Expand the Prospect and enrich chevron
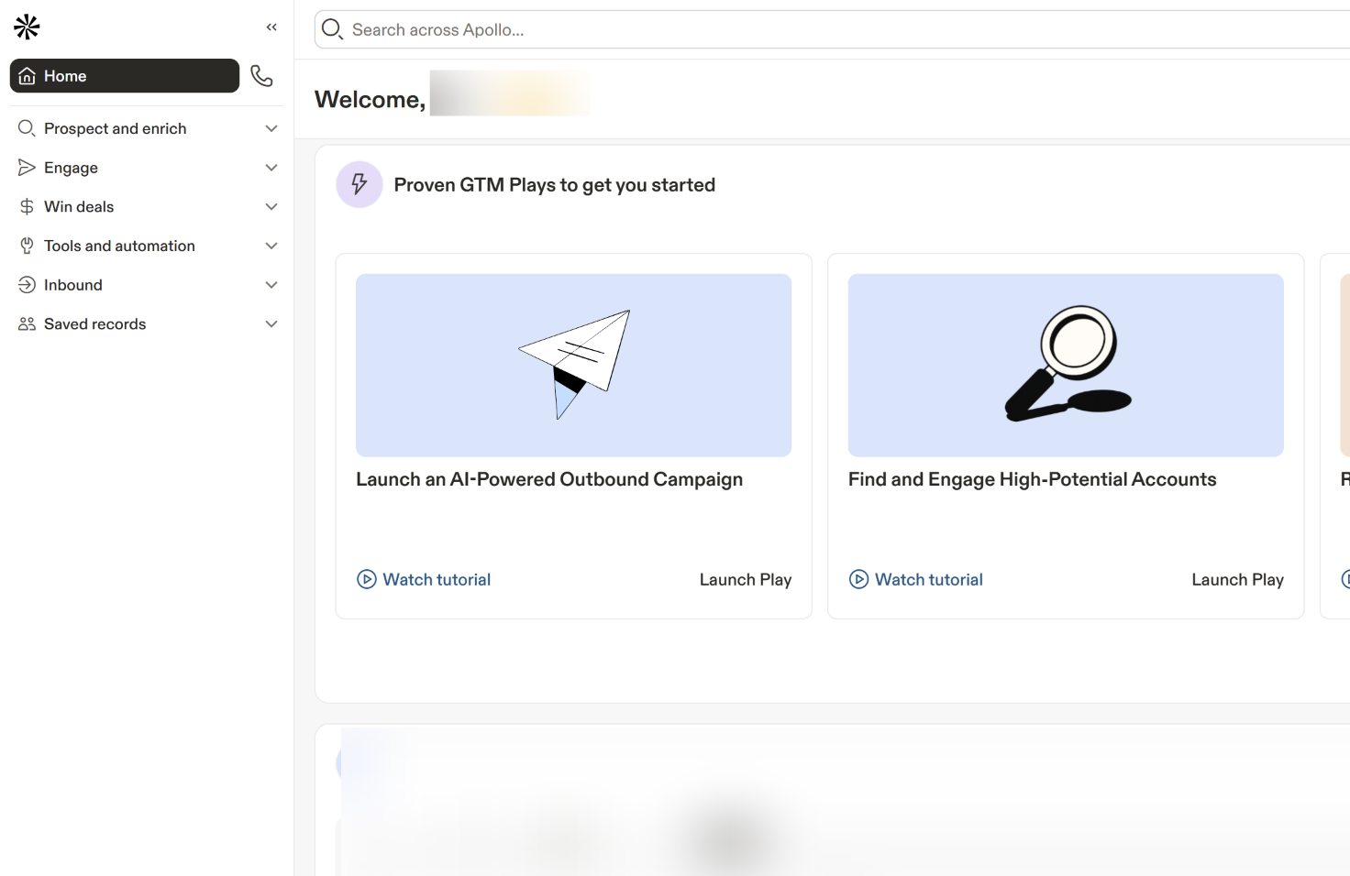The height and width of the screenshot is (876, 1350). (271, 129)
